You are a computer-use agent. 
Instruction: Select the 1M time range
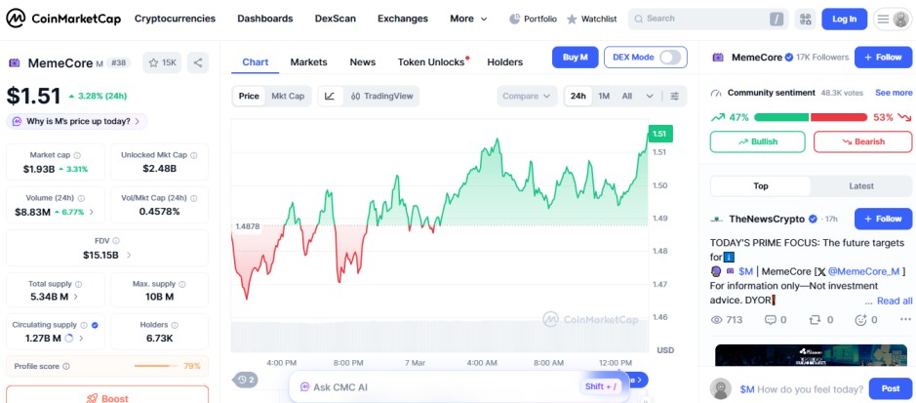(x=604, y=97)
